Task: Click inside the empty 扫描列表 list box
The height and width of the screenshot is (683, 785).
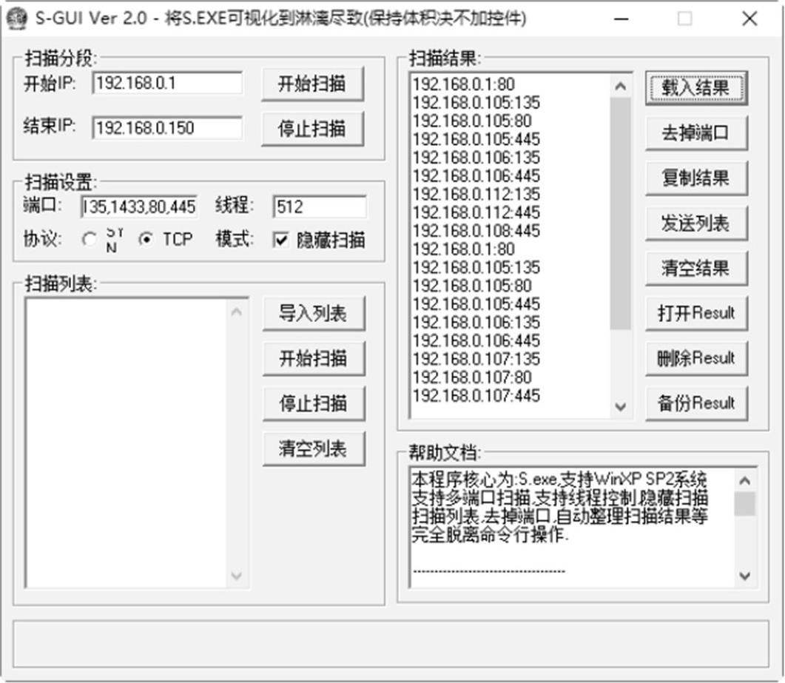Action: click(x=126, y=443)
